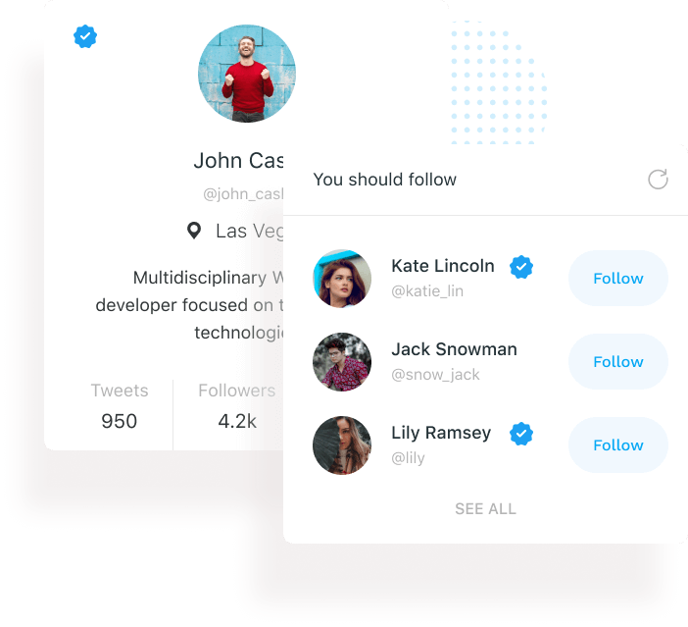Click the refresh suggestions icon
Viewport: 688px width, 627px height.
click(x=658, y=180)
